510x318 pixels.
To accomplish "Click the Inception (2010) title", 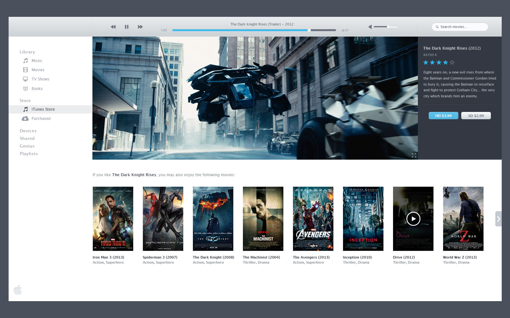I will pyautogui.click(x=357, y=257).
